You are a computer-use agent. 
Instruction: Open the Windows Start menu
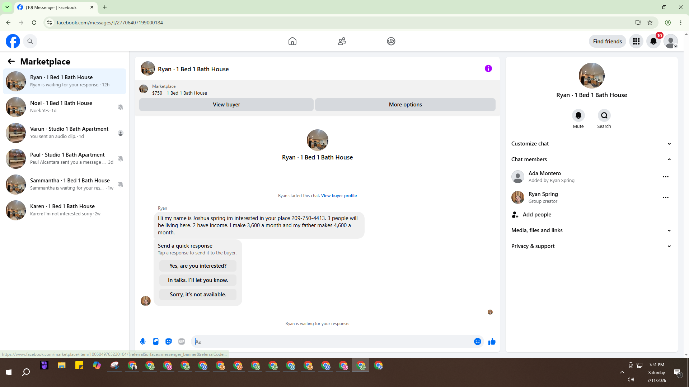[x=9, y=373]
